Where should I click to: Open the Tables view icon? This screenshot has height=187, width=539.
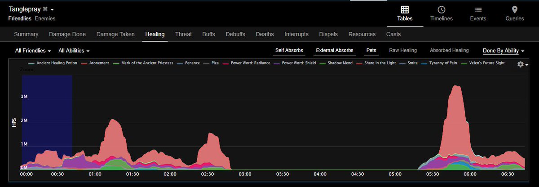pyautogui.click(x=405, y=9)
